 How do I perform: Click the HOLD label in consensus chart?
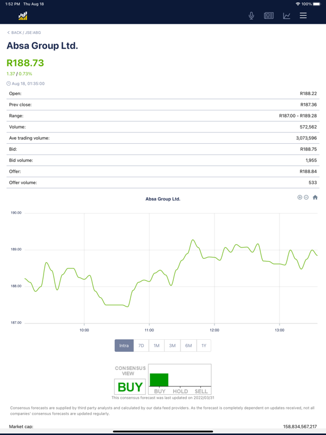(181, 391)
